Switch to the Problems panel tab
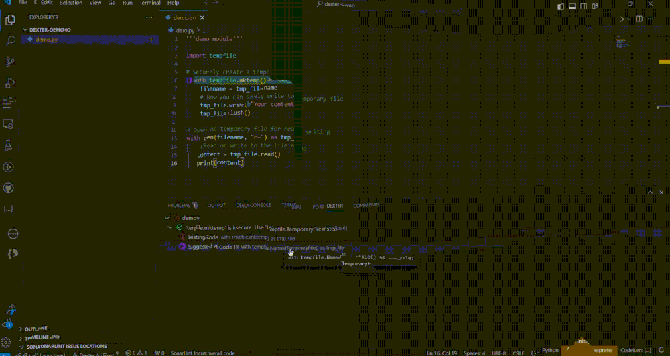The image size is (670, 356). [x=179, y=206]
